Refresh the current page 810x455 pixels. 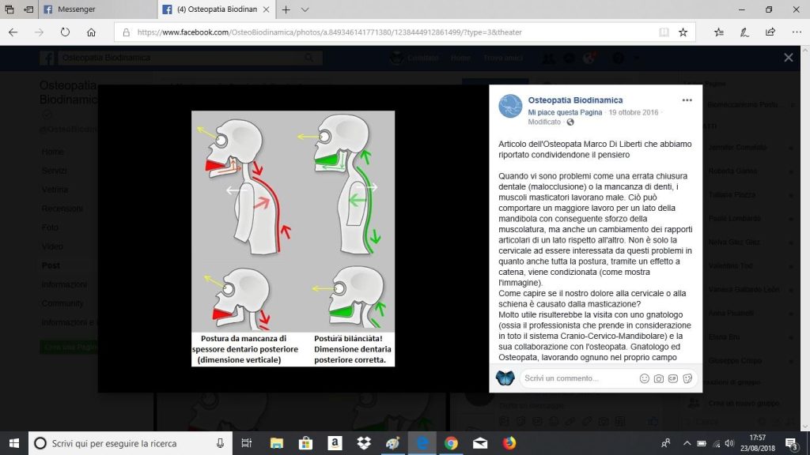pos(65,32)
